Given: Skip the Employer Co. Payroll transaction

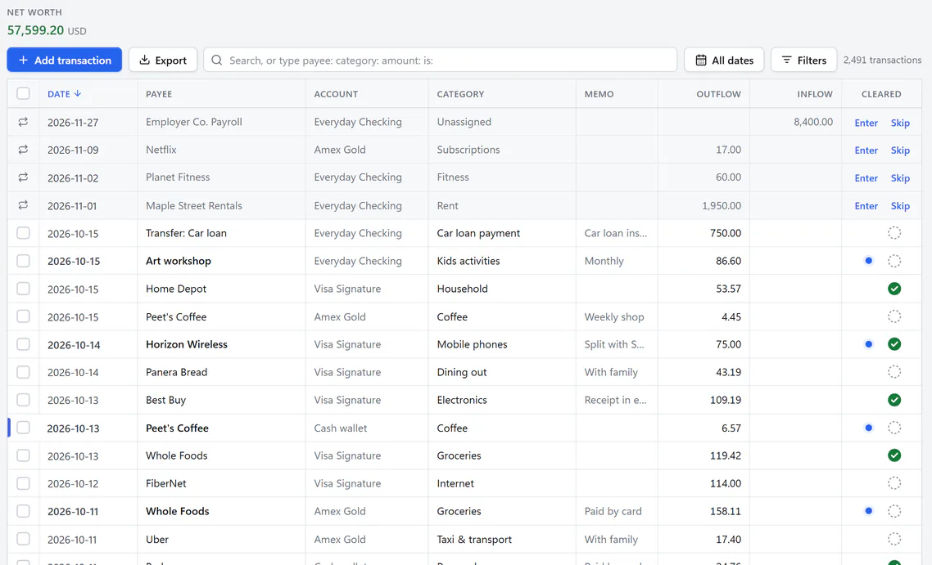Looking at the screenshot, I should 900,123.
